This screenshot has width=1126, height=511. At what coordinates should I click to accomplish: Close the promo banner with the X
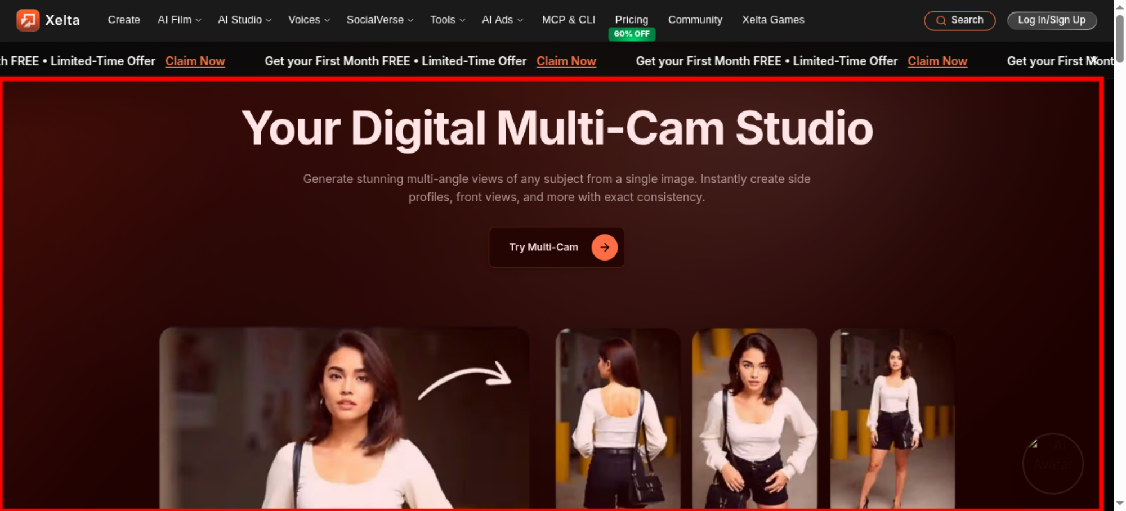click(1093, 60)
